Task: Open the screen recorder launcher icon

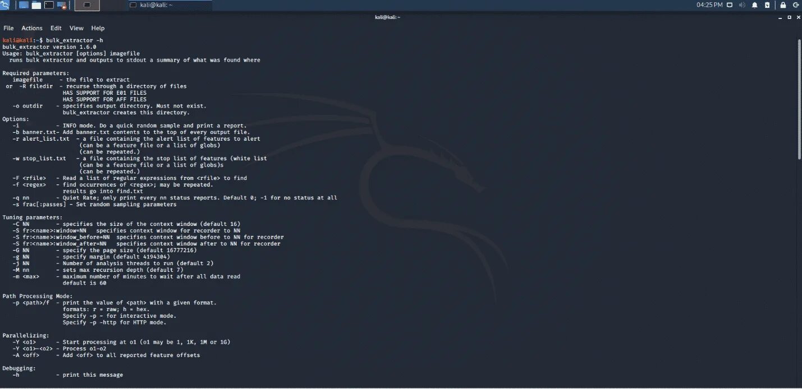Action: [62, 5]
